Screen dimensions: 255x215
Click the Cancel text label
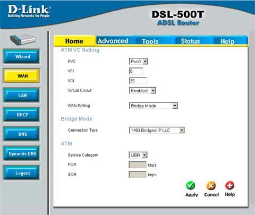(211, 194)
